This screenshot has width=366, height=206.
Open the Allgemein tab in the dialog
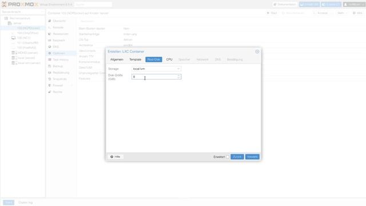point(117,60)
